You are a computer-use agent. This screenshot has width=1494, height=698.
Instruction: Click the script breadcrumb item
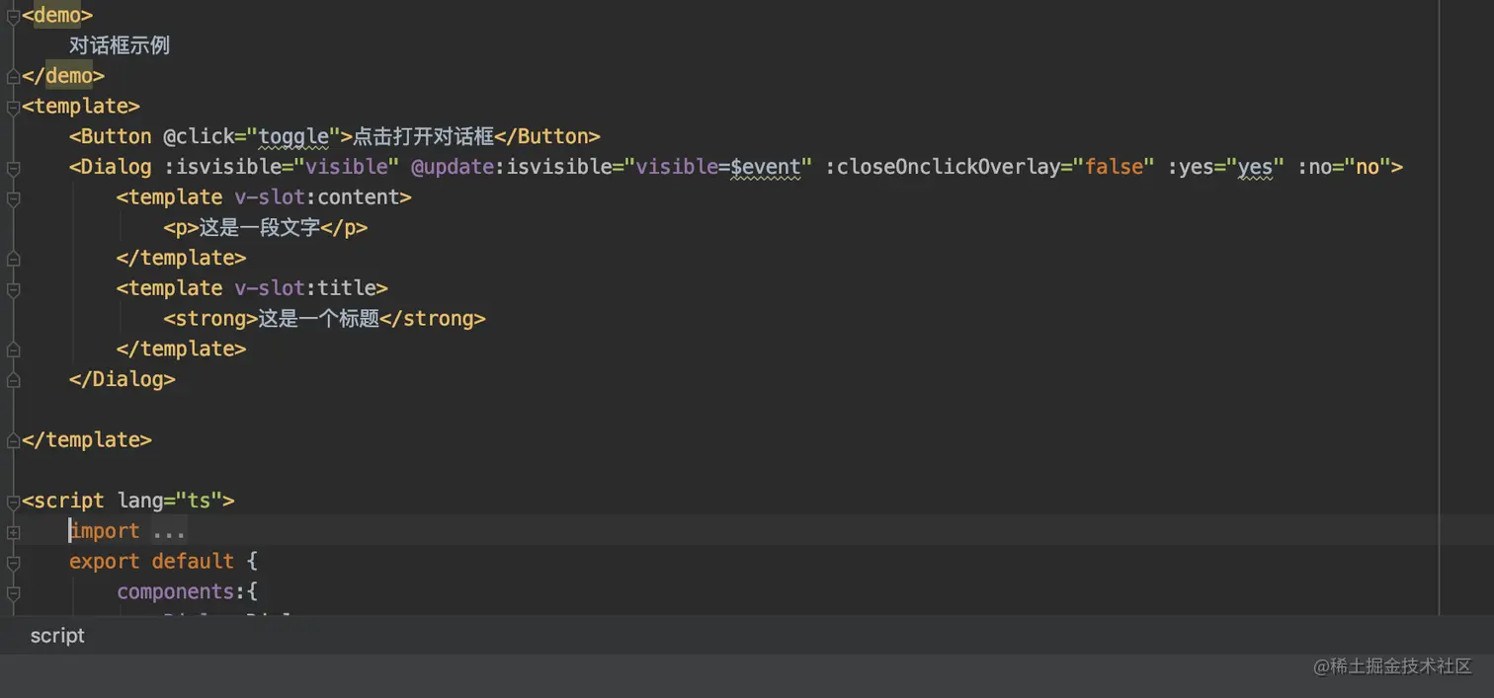(x=57, y=636)
